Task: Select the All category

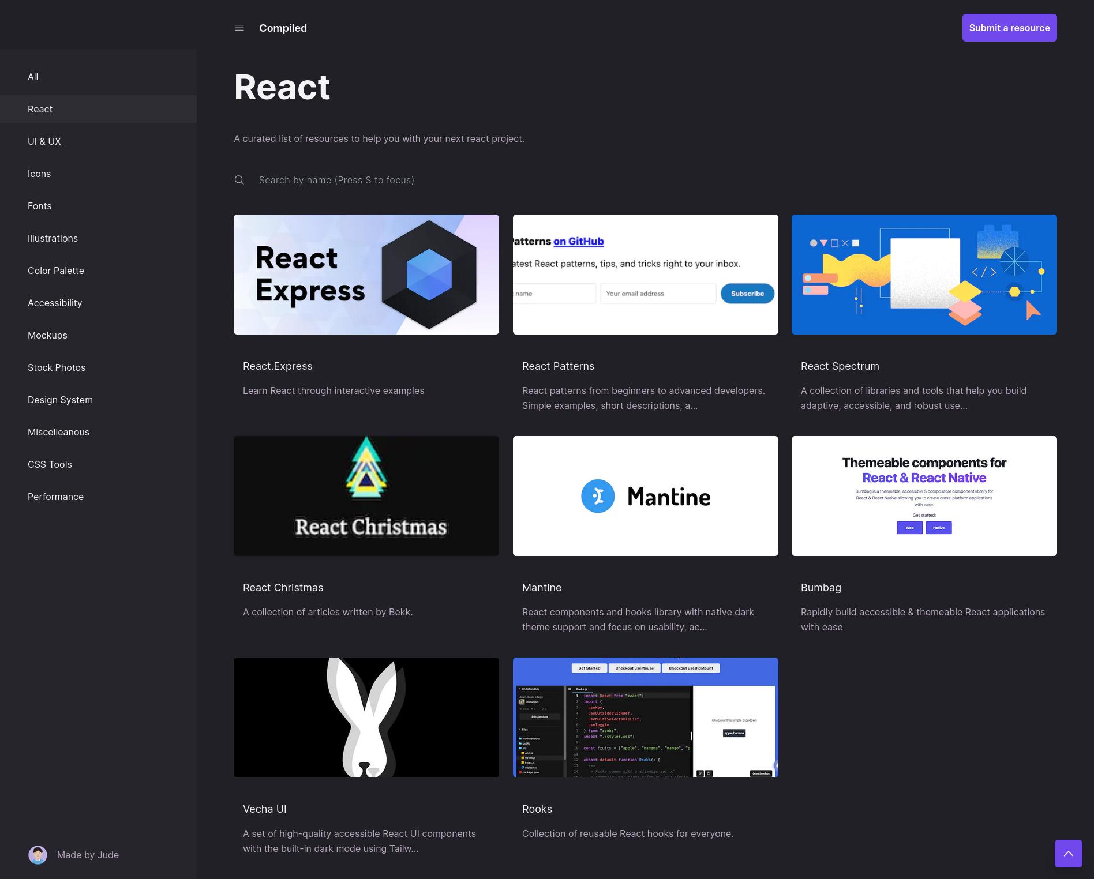Action: pos(33,77)
